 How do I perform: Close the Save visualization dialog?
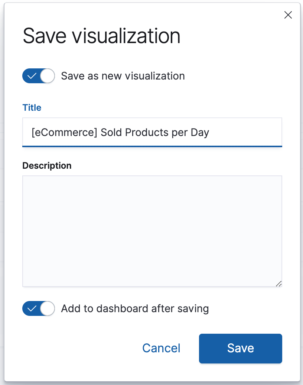coord(288,15)
